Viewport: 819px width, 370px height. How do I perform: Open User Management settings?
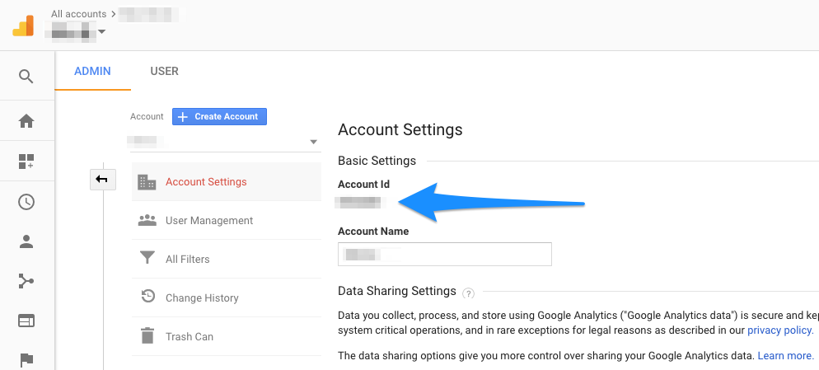coord(209,221)
